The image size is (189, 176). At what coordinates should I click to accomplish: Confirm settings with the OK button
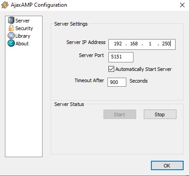(x=167, y=166)
